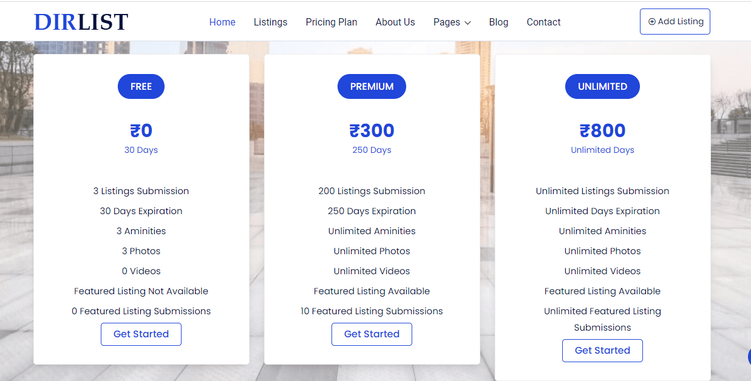This screenshot has width=751, height=381.
Task: Click the ₹300 price on the Premium card
Action: [372, 130]
